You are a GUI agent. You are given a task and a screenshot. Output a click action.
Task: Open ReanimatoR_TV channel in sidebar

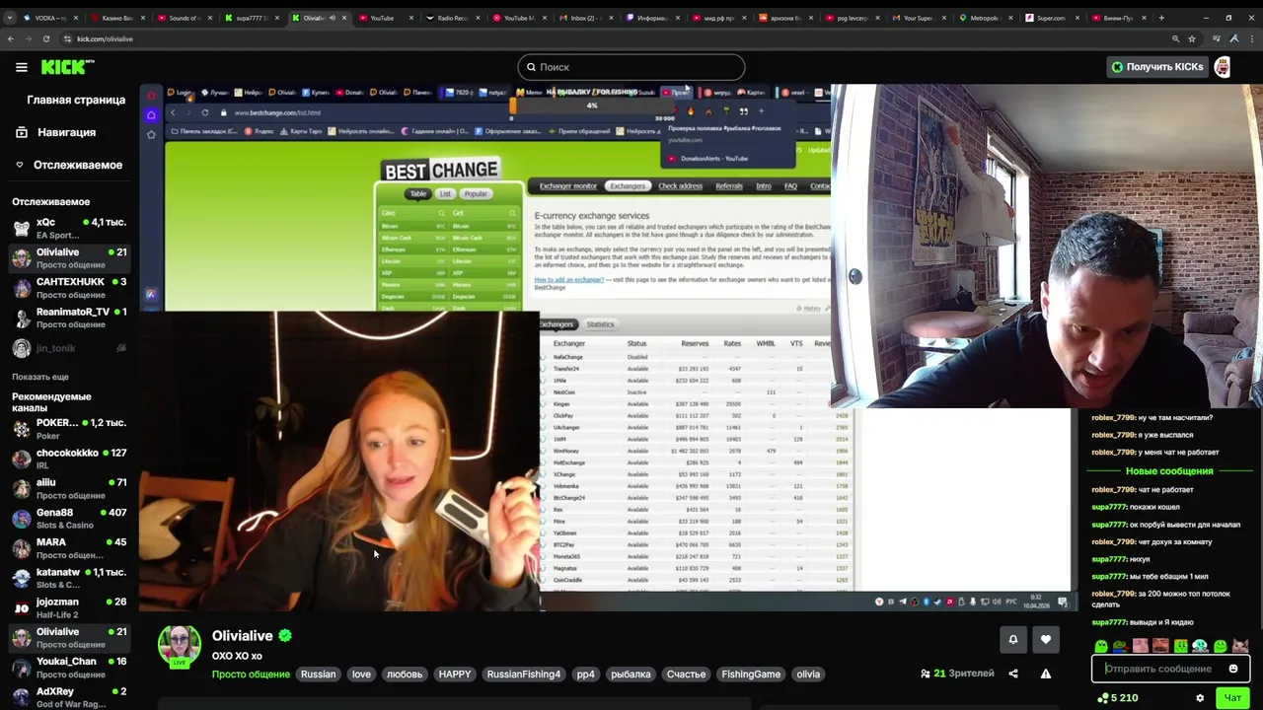[x=69, y=318]
